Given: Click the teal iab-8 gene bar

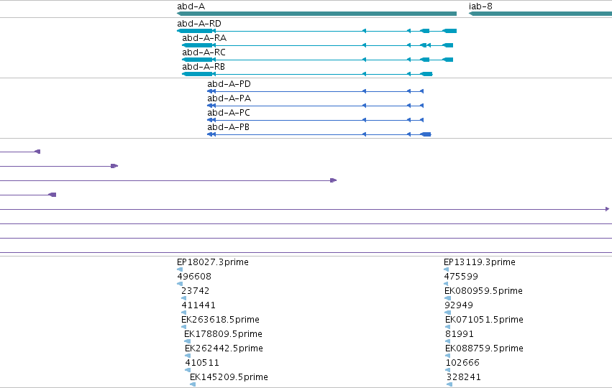Looking at the screenshot, I should coord(540,14).
